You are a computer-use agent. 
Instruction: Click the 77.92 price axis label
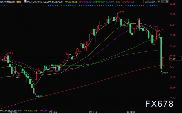pyautogui.click(x=173, y=46)
